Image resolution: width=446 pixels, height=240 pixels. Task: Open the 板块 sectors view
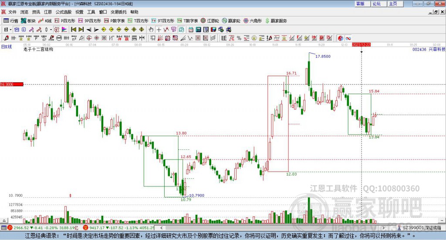[x=28, y=21]
